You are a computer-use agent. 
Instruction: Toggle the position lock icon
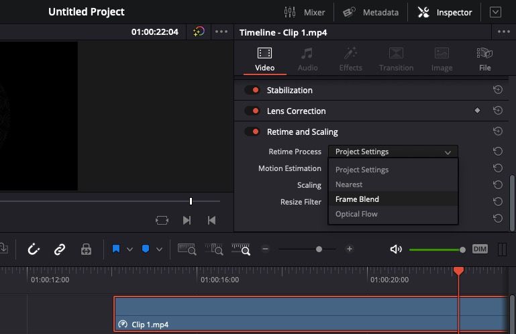(x=86, y=249)
